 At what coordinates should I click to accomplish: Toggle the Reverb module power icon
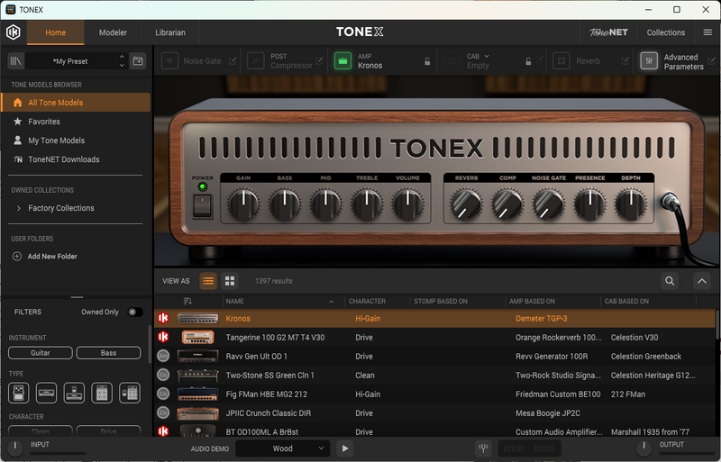561,60
